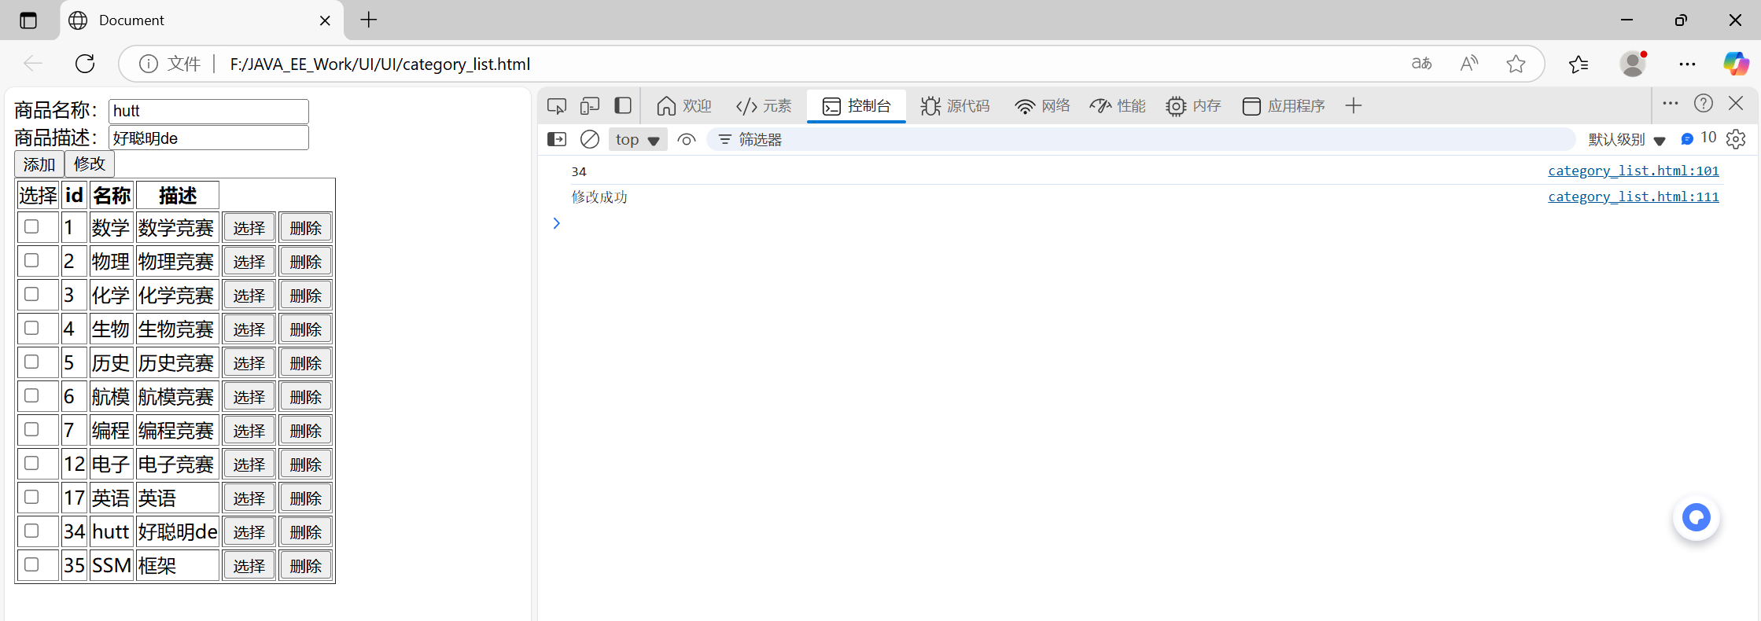Switch to the 网络 tab
This screenshot has width=1761, height=621.
tap(1042, 105)
